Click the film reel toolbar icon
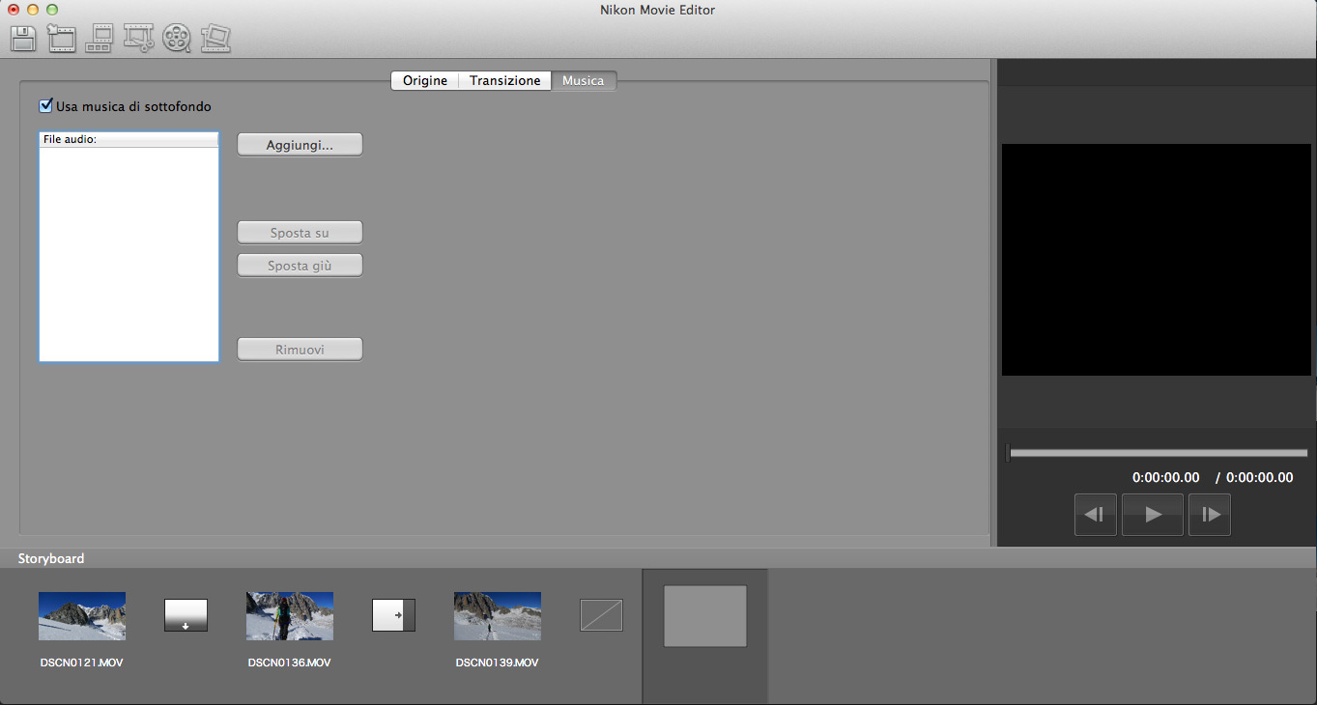The width and height of the screenshot is (1317, 705). tap(177, 39)
